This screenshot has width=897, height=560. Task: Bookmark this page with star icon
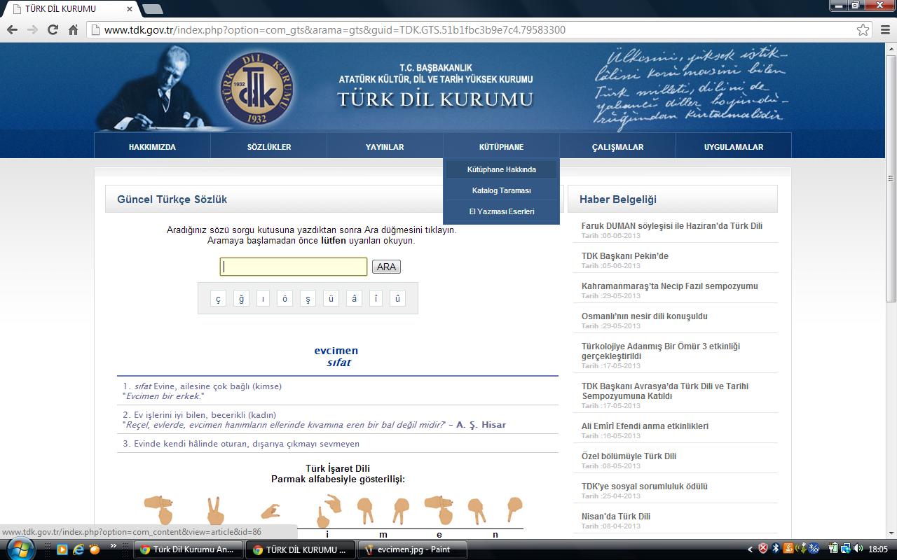[x=863, y=30]
